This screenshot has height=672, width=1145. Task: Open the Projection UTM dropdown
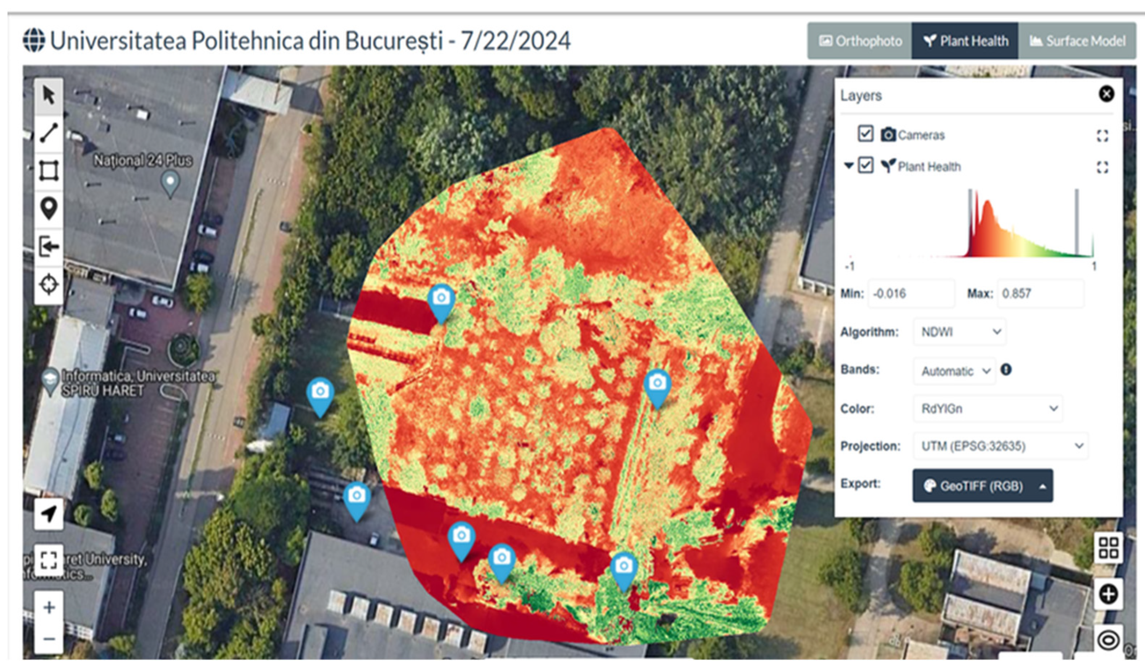1000,446
